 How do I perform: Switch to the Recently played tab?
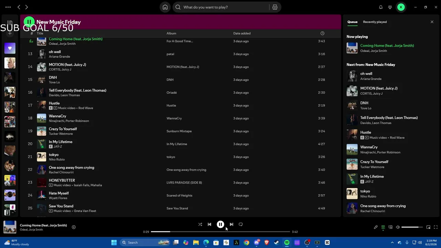[x=375, y=22]
